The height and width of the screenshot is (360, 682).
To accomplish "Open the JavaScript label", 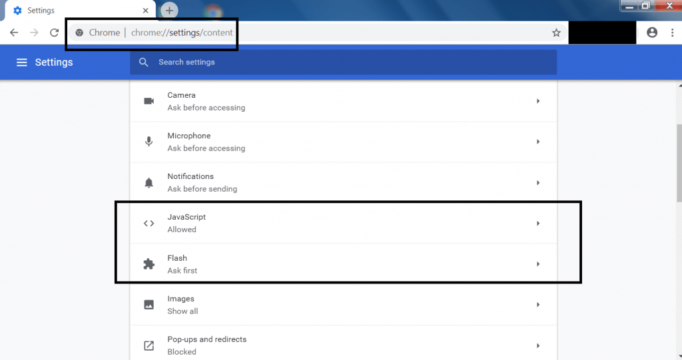I will coord(186,217).
